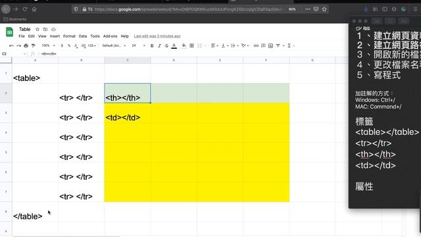421x237 pixels.
Task: Open the zoom 100% dropdown
Action: [48, 45]
